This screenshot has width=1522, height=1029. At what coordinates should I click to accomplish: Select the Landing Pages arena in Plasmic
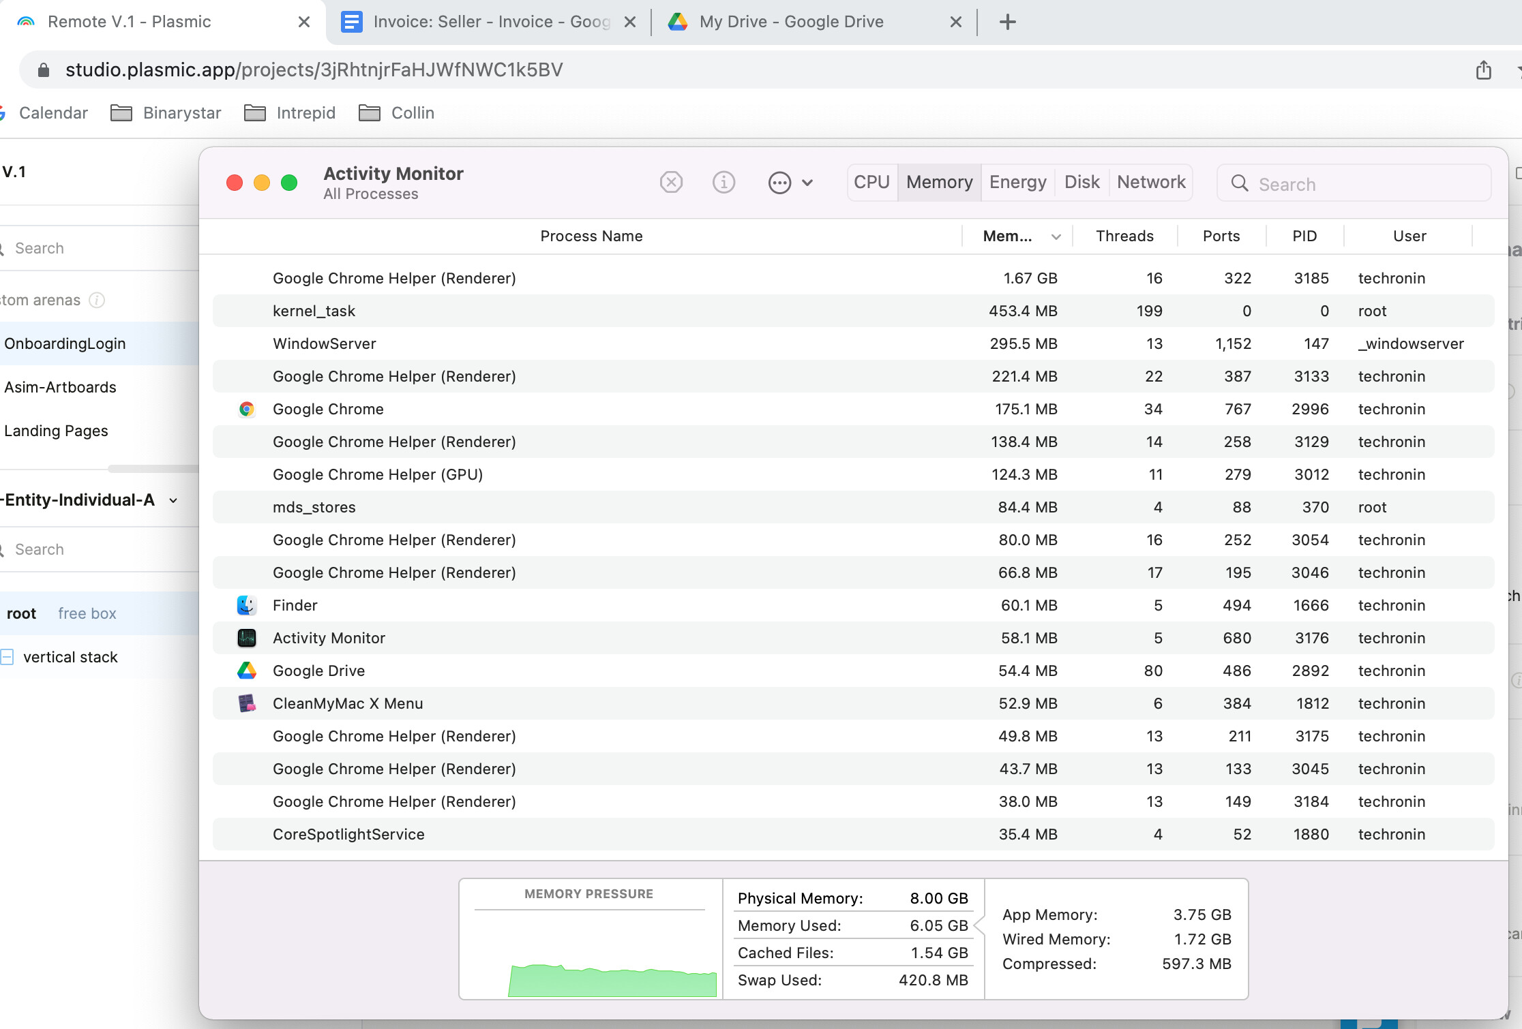pyautogui.click(x=99, y=431)
